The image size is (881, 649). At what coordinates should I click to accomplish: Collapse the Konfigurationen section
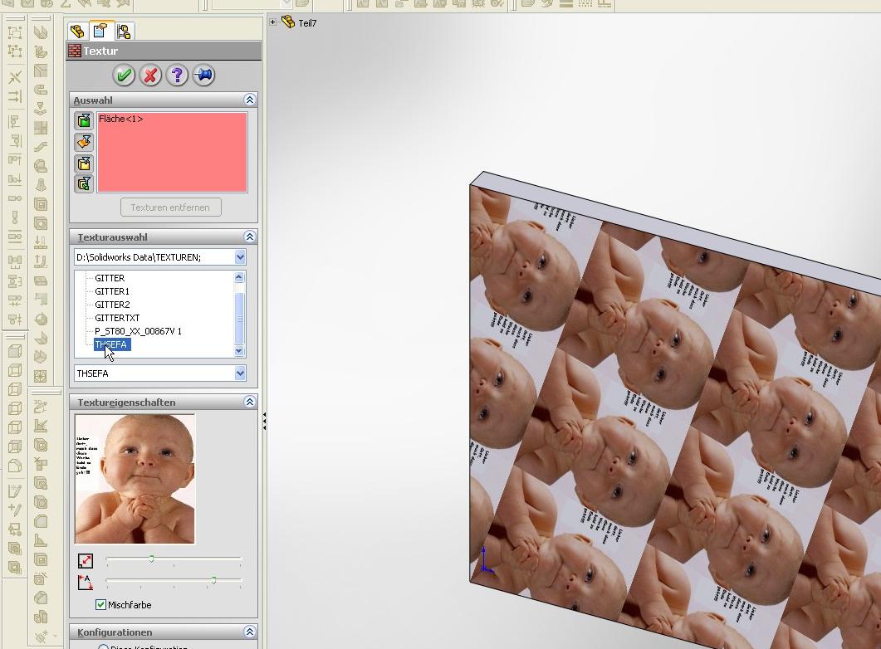click(250, 632)
